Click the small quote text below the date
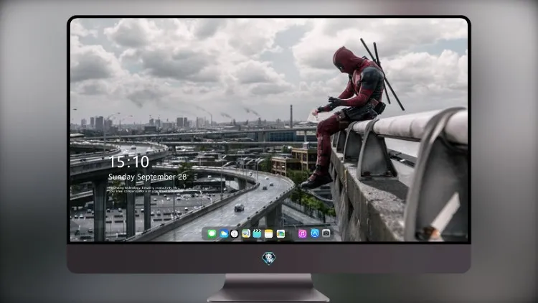This screenshot has width=538, height=303. [144, 190]
